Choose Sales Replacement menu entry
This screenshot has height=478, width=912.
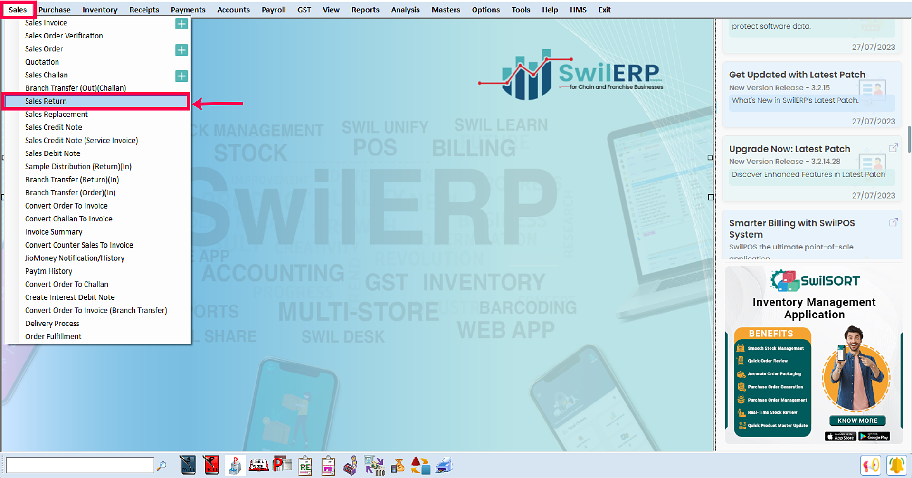coord(97,114)
